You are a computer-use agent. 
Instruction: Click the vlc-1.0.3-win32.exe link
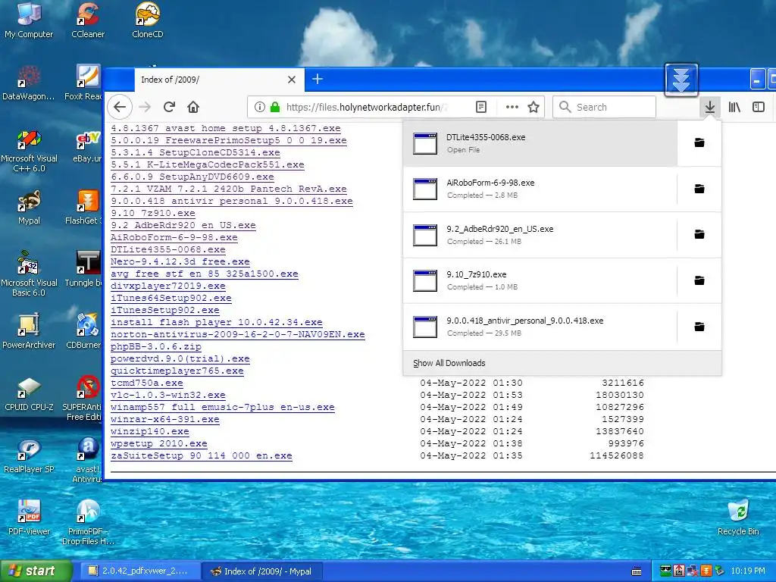pos(167,395)
